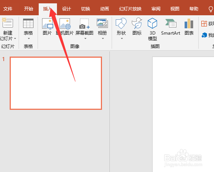Expand the 新建幻灯片 dropdown arrow

click(15, 39)
